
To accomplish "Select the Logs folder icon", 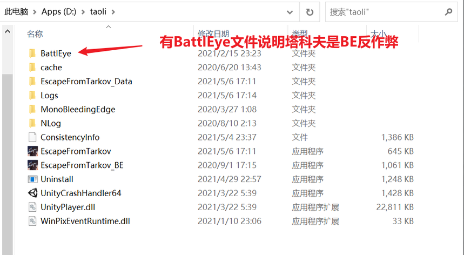I will pyautogui.click(x=32, y=95).
